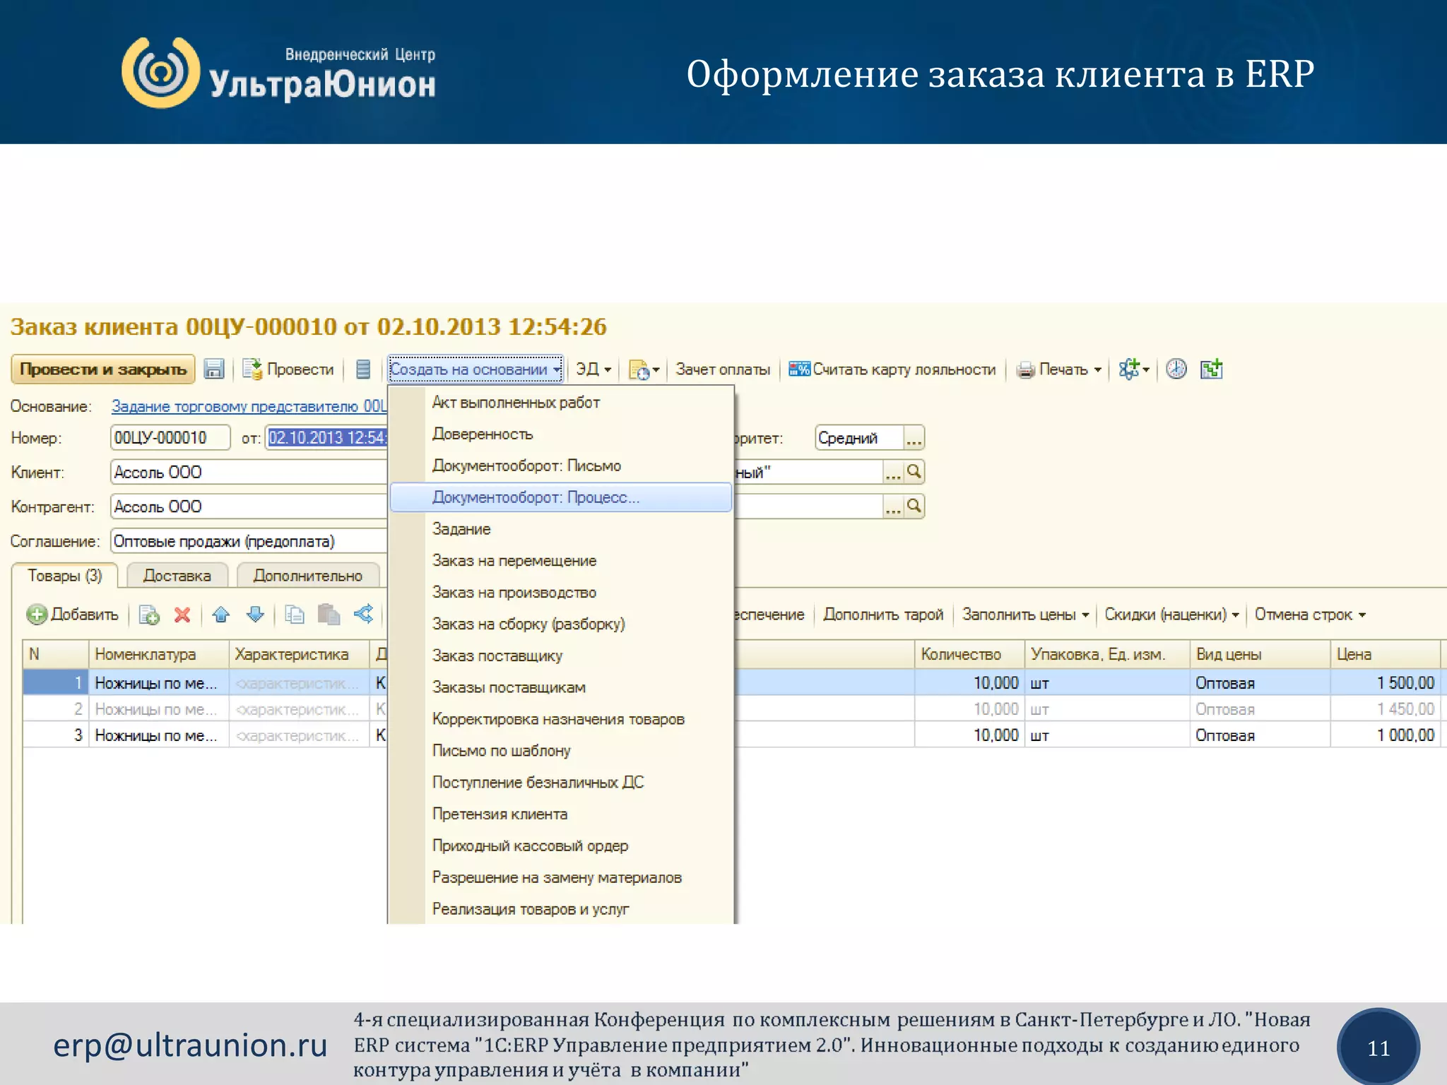Choose Документооборот: Процесс...
Viewport: 1447px width, 1085px height.
coord(561,497)
